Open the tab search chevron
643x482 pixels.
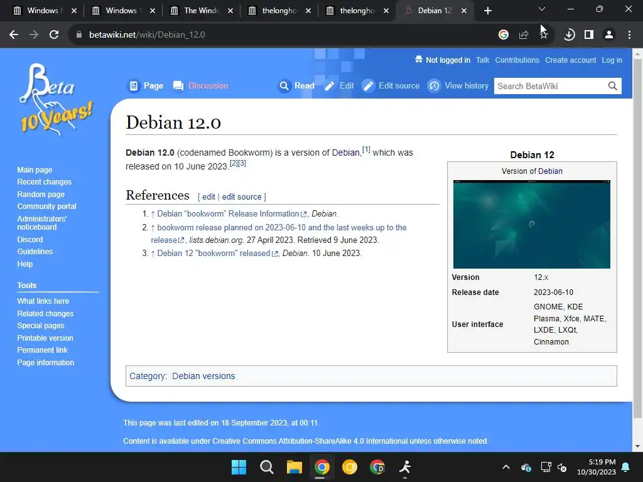click(x=542, y=9)
